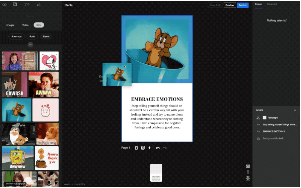Add a new page with plus icon
301x188 pixels.
point(149,148)
